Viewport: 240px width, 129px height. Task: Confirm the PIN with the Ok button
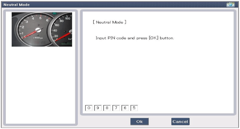tap(140, 121)
